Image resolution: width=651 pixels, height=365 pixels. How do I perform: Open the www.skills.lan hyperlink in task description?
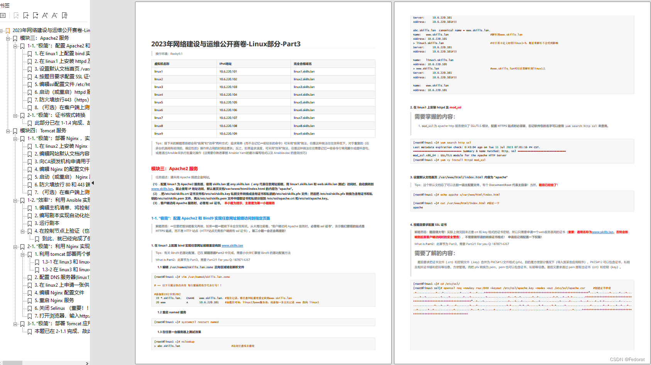[163, 188]
